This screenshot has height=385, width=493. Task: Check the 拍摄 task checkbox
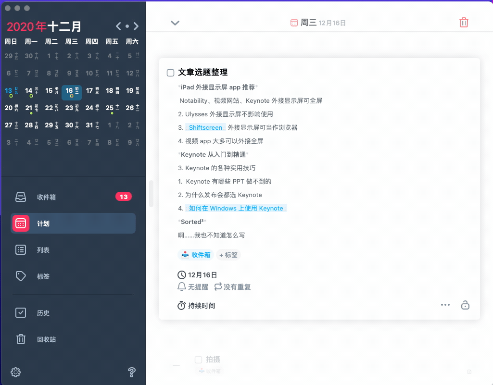coord(198,360)
